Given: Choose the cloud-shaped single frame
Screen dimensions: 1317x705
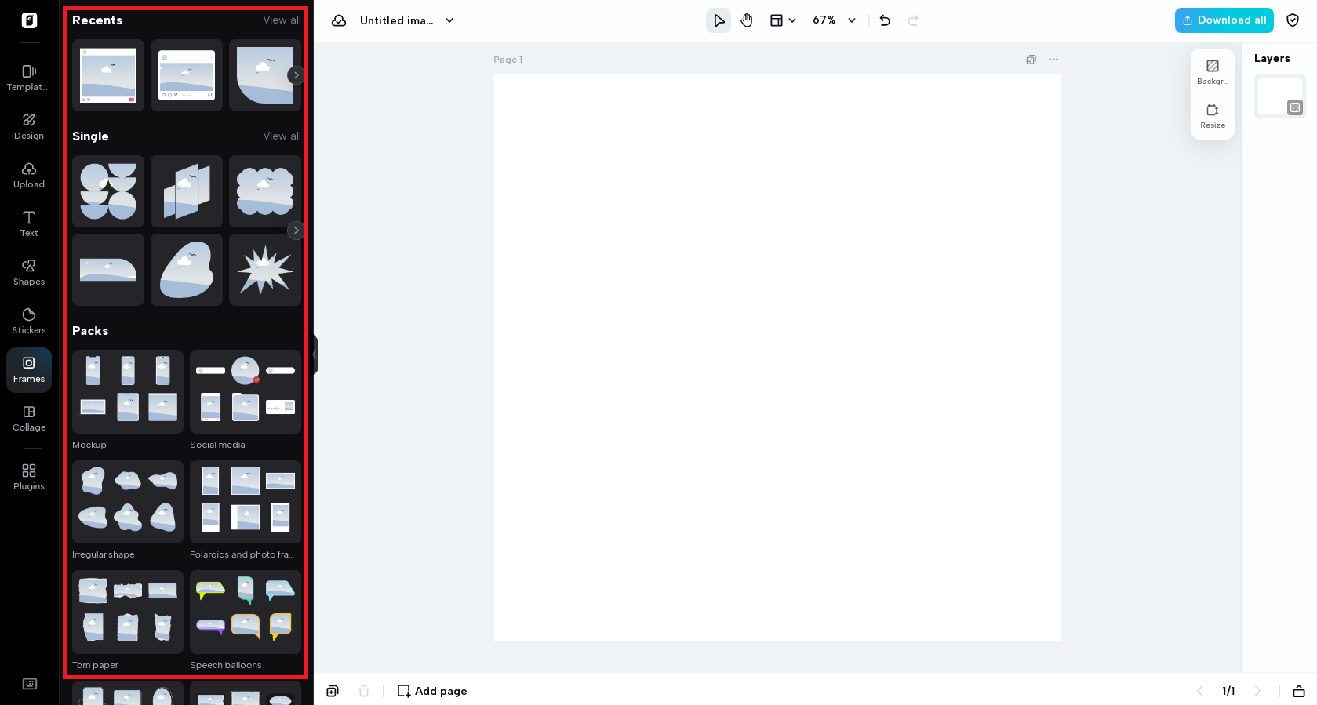Looking at the screenshot, I should (265, 191).
